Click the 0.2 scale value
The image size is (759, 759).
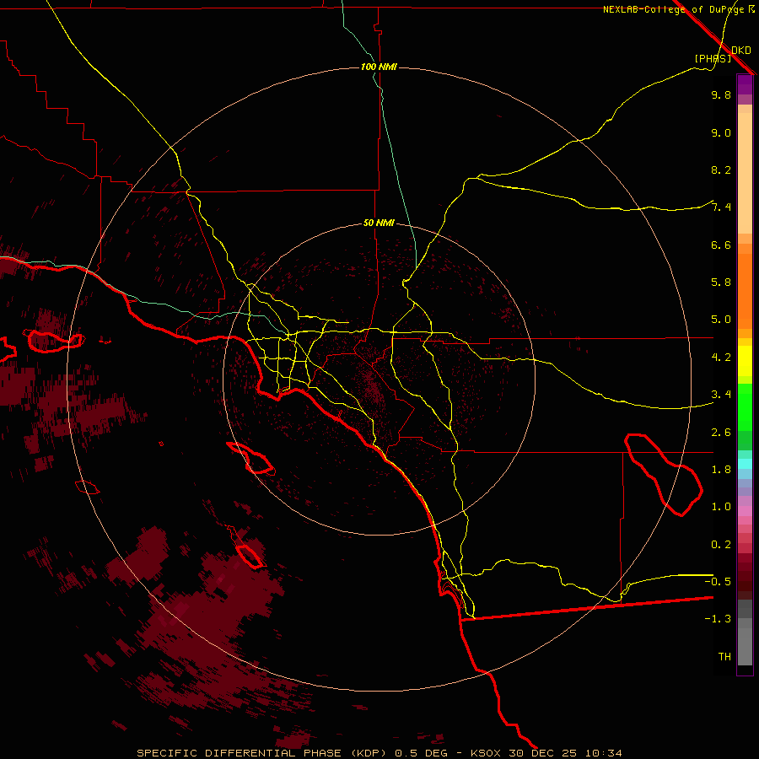coord(721,545)
